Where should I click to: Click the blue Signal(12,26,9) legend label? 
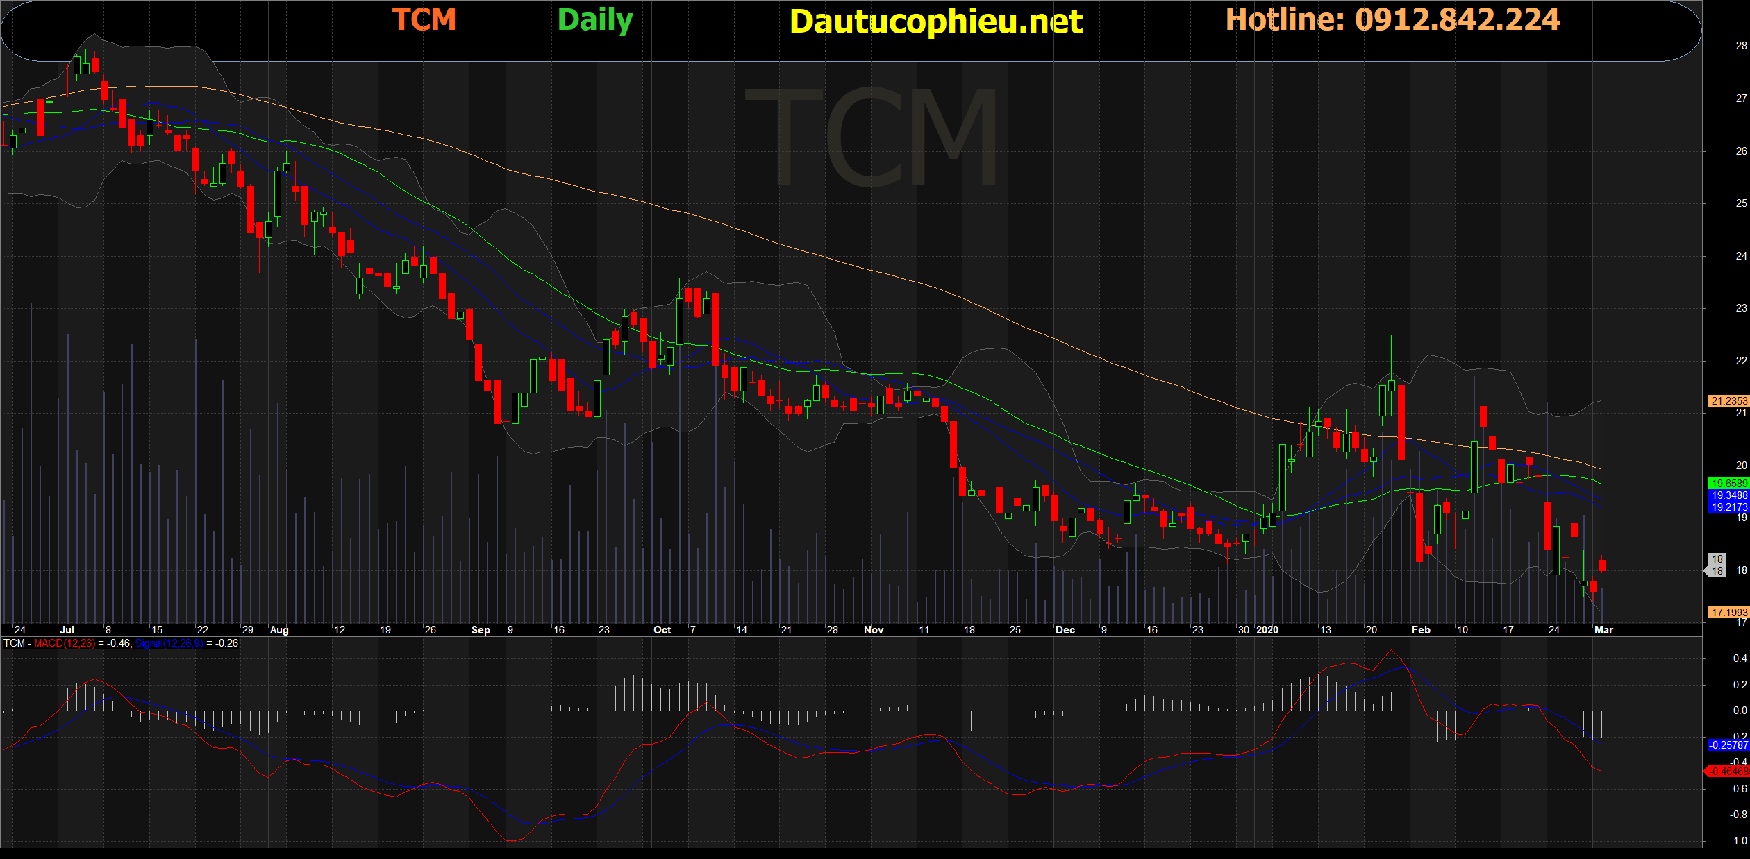[169, 643]
